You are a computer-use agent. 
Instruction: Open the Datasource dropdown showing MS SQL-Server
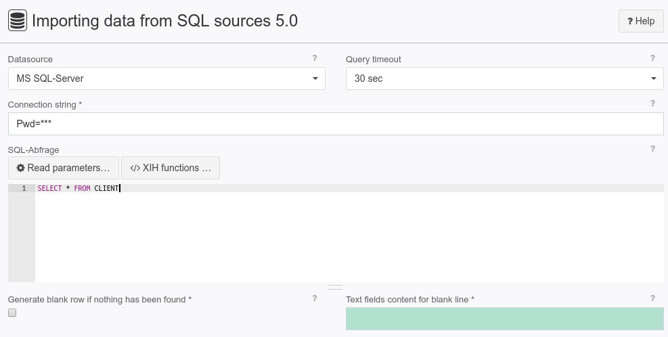[x=166, y=78]
